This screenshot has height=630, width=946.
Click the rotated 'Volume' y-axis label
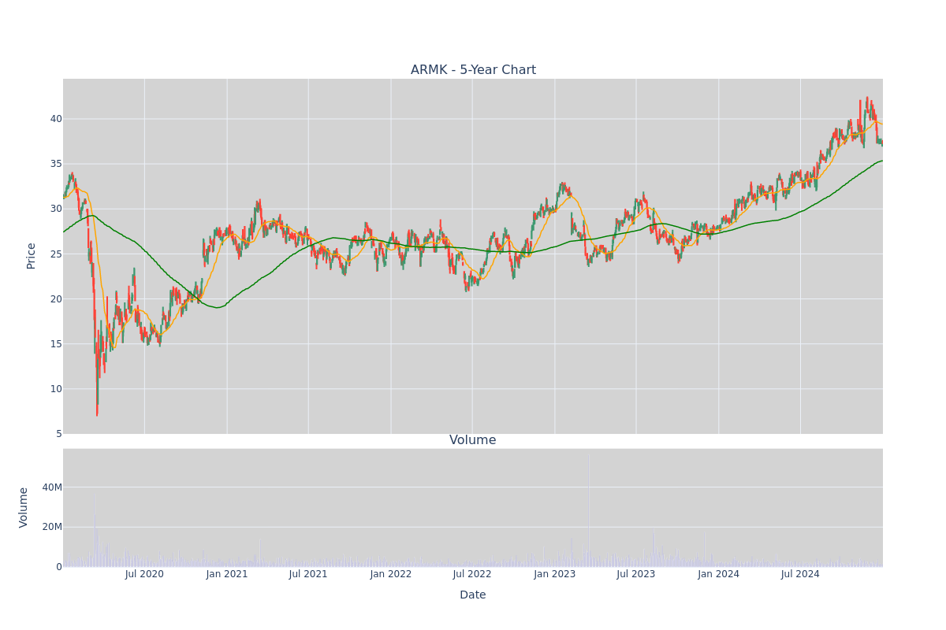click(24, 507)
